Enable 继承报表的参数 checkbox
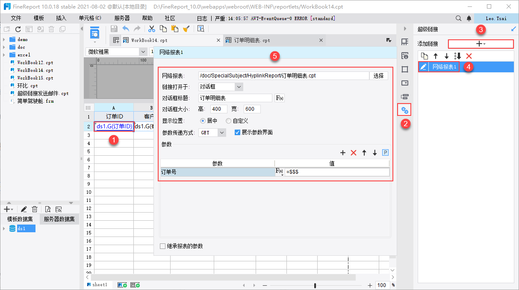 click(162, 246)
